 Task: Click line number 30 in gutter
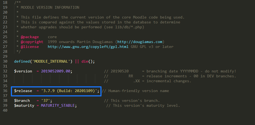pos(5,62)
